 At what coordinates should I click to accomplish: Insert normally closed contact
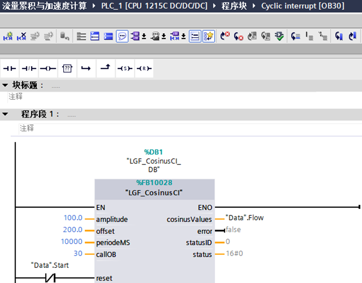(29, 68)
